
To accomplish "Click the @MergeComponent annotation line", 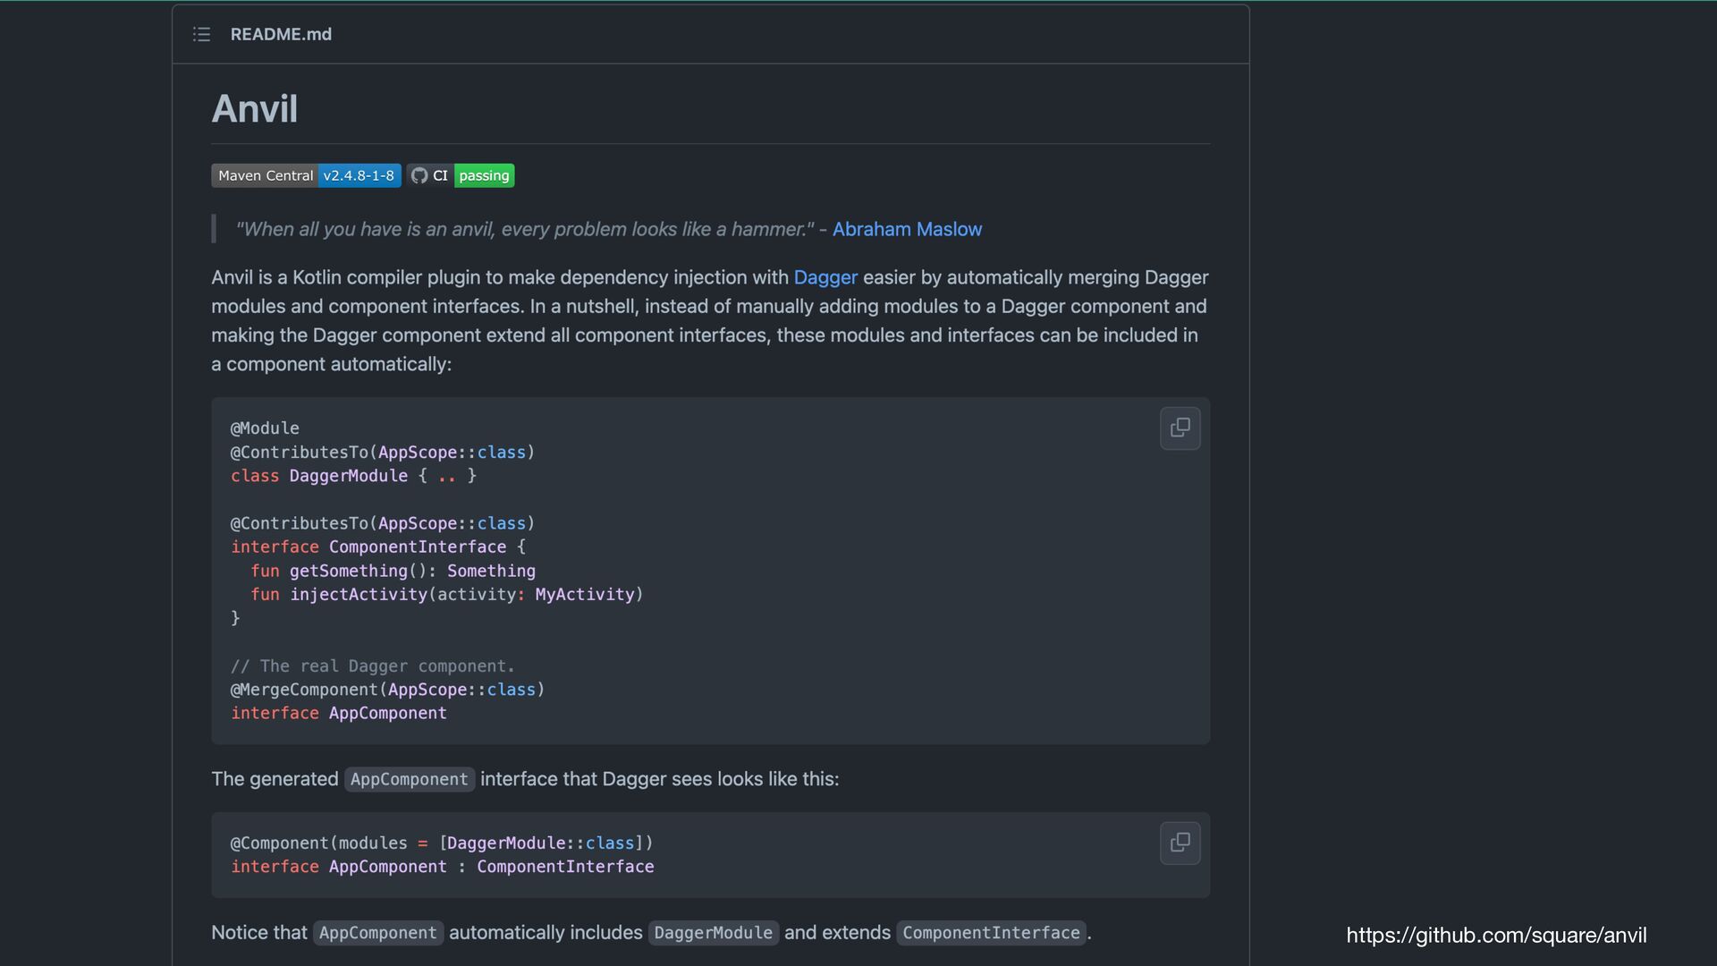I will click(x=387, y=690).
